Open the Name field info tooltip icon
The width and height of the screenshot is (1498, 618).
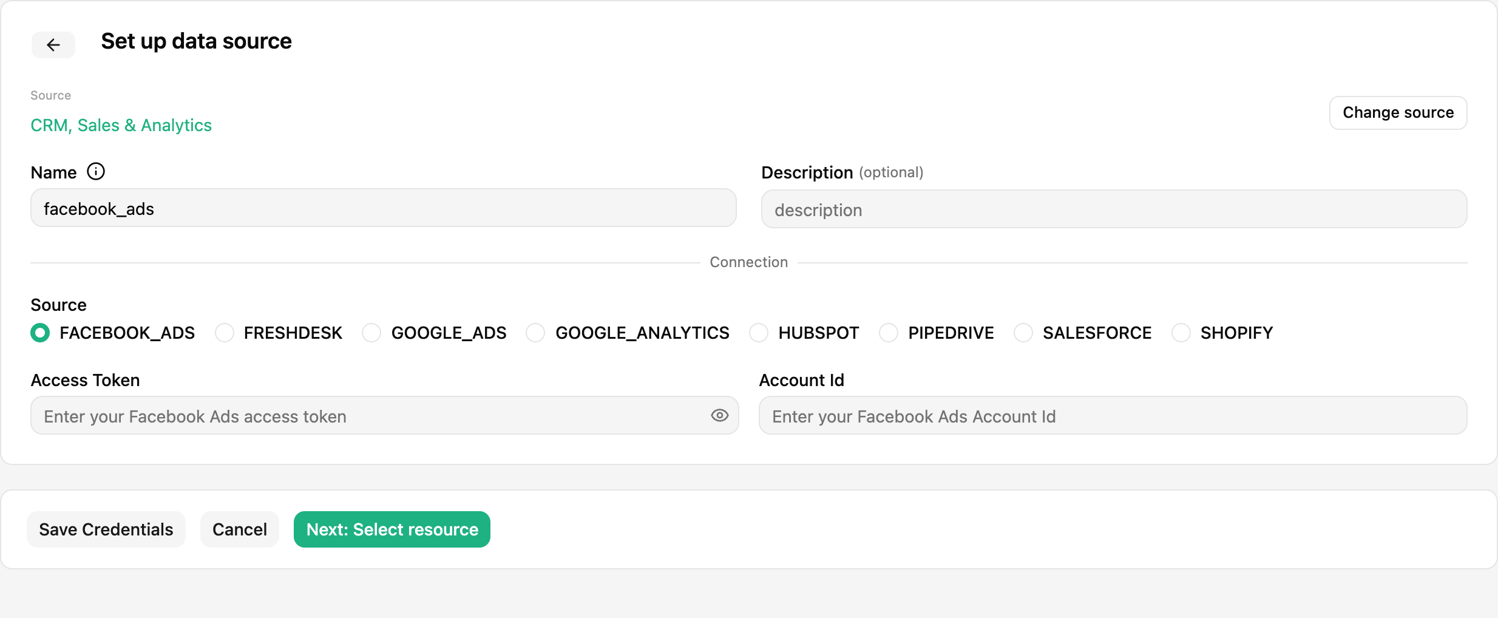tap(96, 172)
